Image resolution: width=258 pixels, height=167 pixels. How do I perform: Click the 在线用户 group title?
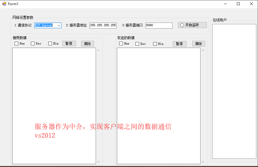[219, 20]
